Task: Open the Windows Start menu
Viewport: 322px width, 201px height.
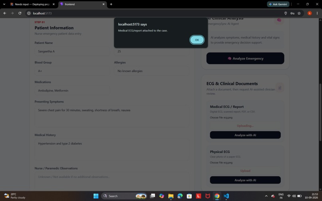Action: coord(96,196)
